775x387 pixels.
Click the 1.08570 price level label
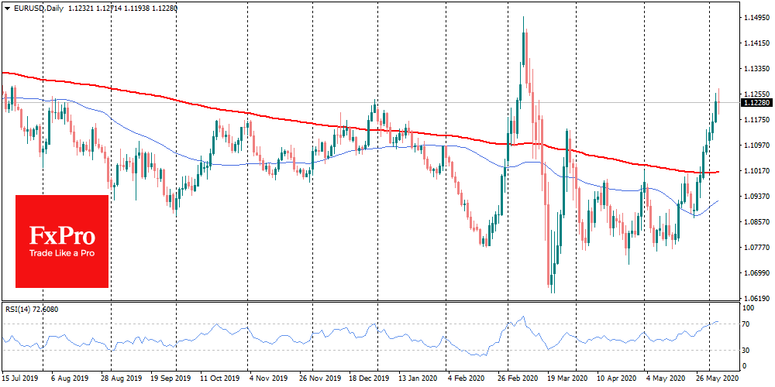[x=756, y=222]
